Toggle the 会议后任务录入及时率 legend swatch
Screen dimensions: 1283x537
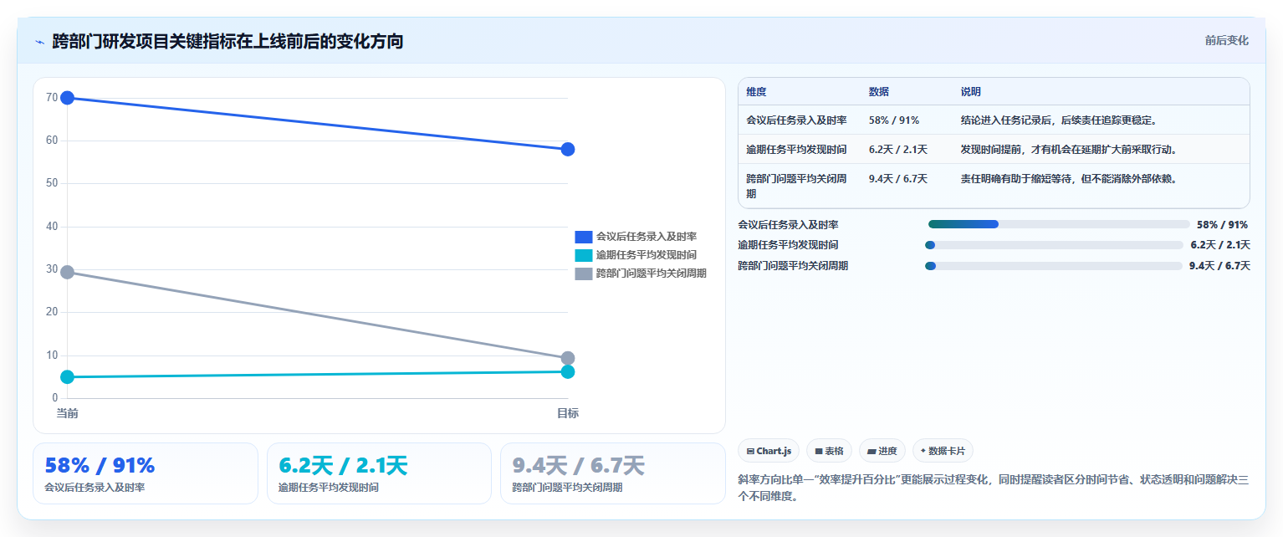pyautogui.click(x=584, y=237)
